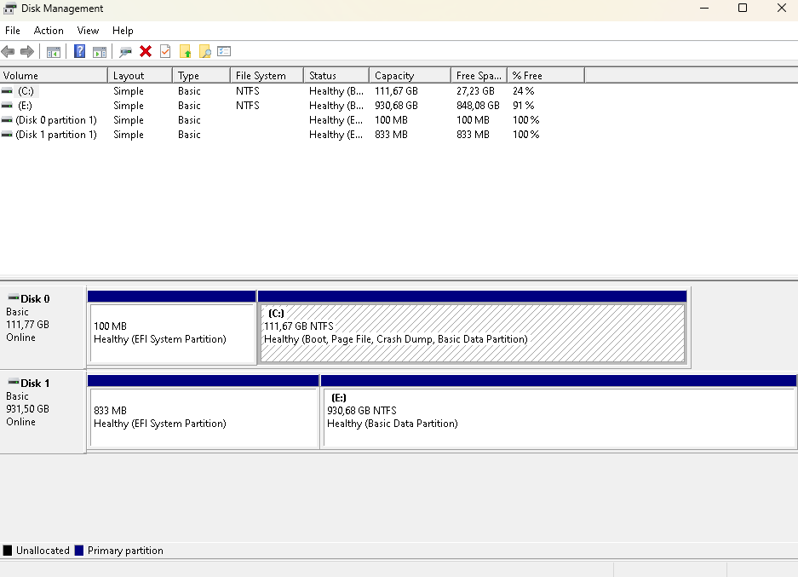798x577 pixels.
Task: Select the (C:) partition block on Disk 0
Action: [472, 332]
